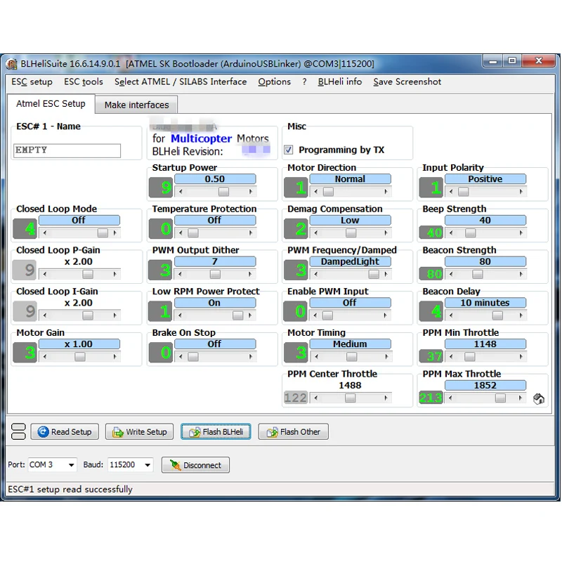The image size is (562, 562).
Task: Select the Atmel ESC Setup tab
Action: (51, 103)
